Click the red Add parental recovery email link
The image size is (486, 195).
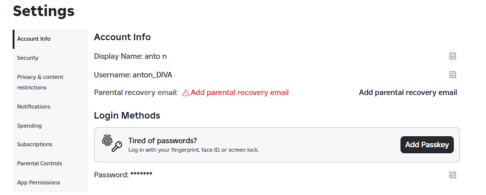pyautogui.click(x=239, y=92)
